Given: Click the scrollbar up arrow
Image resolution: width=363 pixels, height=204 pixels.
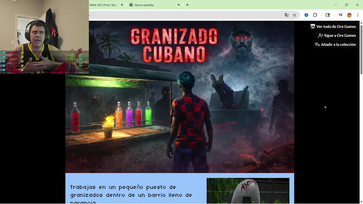Looking at the screenshot, I should (361, 23).
